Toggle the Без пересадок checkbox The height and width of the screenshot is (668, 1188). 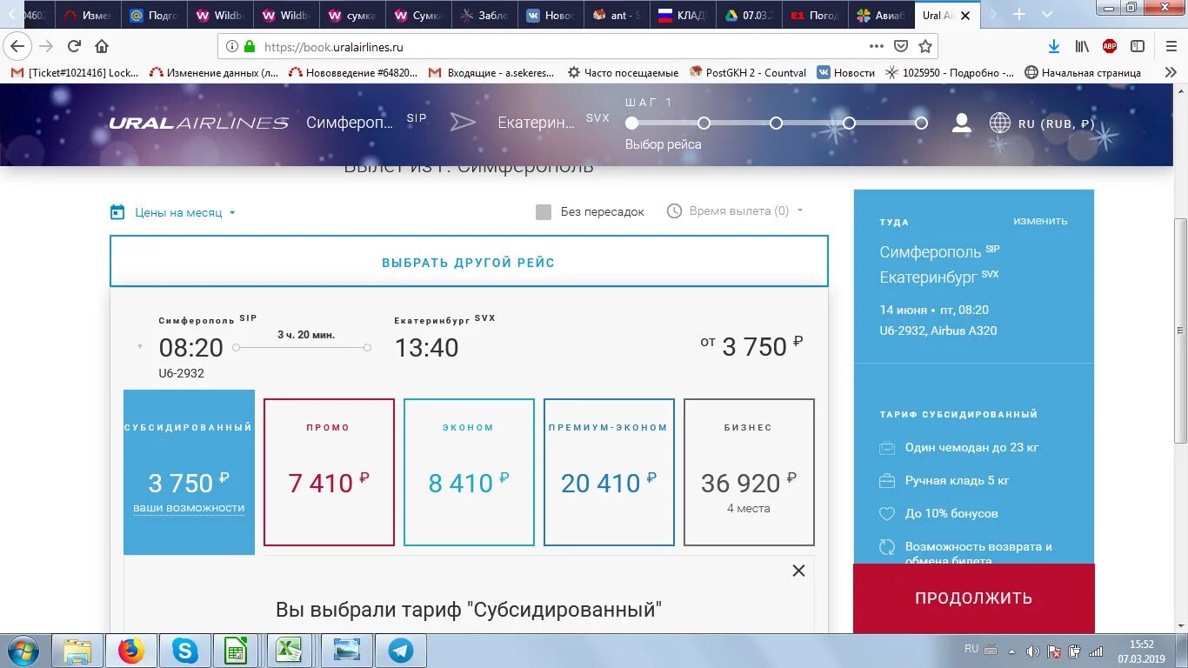coord(544,212)
